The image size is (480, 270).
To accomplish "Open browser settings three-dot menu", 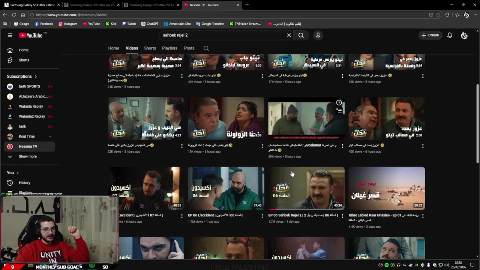I will tap(475, 15).
